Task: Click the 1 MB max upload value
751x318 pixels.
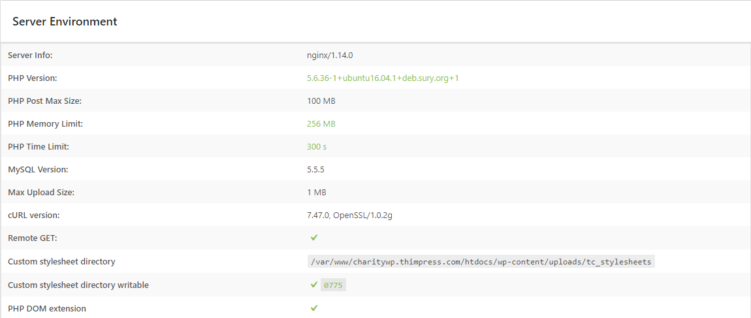Action: click(x=317, y=193)
